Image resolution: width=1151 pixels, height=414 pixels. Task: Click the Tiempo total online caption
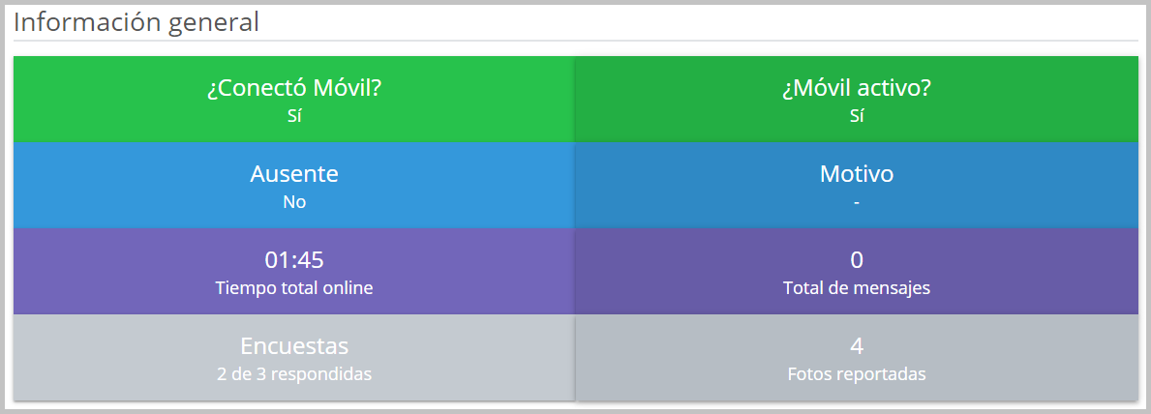click(294, 288)
